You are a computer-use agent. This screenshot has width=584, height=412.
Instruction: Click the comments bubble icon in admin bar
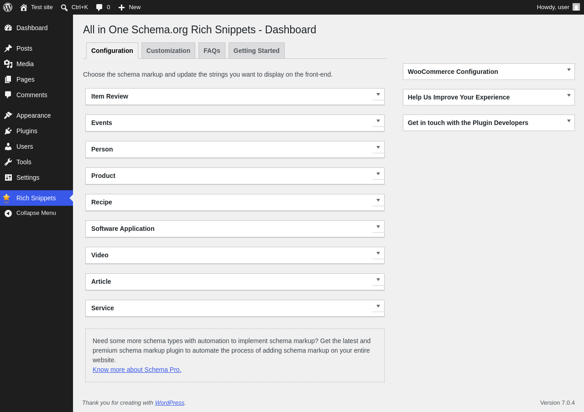(99, 7)
